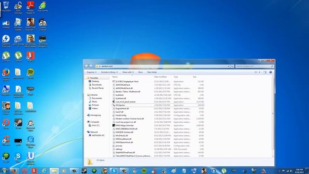Click the New folder toolbar button
The image size is (309, 174).
click(x=152, y=72)
